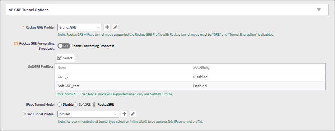
Task: Create a new IPsec tunnel profile
Action: [x=124, y=114]
